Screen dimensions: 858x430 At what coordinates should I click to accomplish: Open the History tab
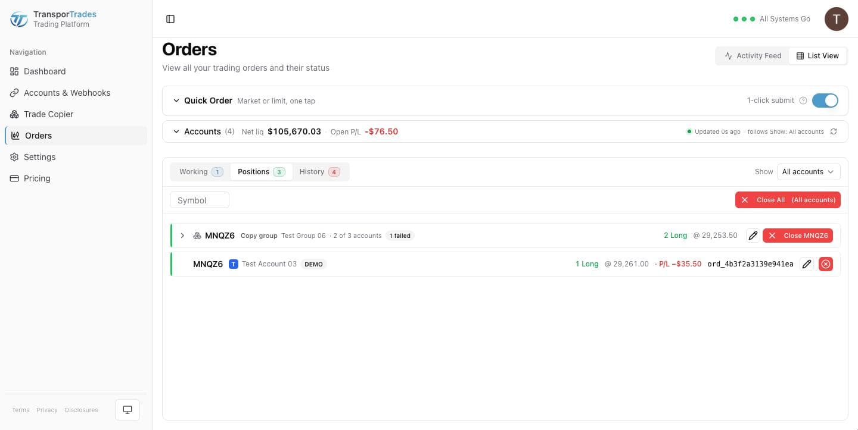pyautogui.click(x=319, y=172)
